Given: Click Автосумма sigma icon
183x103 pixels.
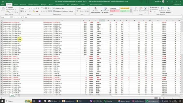Looking at the screenshot, I should click(150, 7).
